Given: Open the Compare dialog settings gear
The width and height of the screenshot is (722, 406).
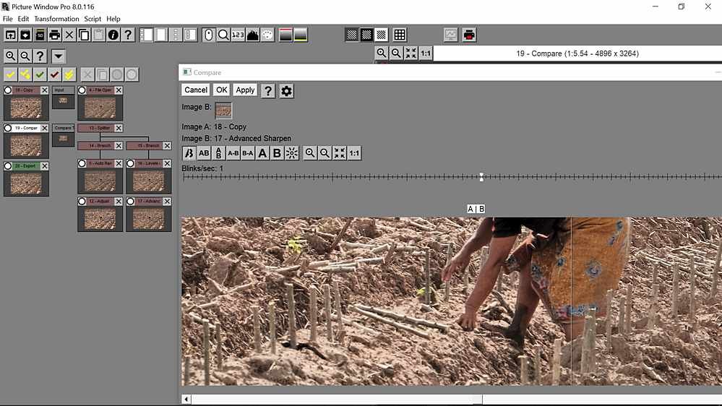Looking at the screenshot, I should 286,90.
